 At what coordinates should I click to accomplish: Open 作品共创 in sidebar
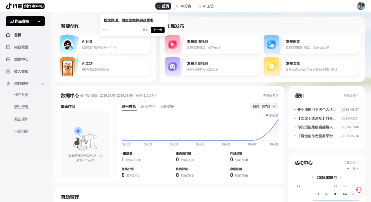pyautogui.click(x=21, y=95)
